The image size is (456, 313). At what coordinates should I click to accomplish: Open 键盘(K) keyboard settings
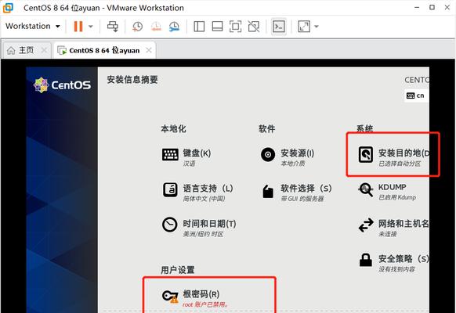click(x=197, y=153)
